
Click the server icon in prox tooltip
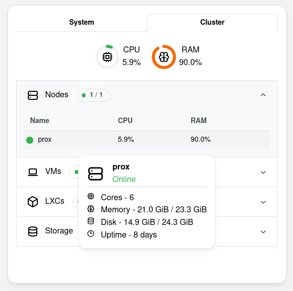pos(95,173)
